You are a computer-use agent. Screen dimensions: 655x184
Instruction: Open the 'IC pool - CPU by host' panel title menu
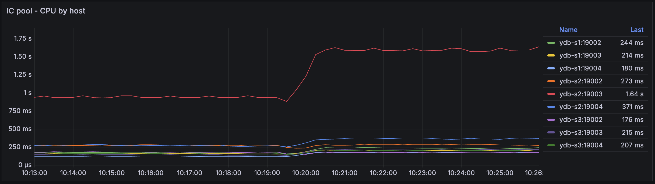(x=46, y=11)
